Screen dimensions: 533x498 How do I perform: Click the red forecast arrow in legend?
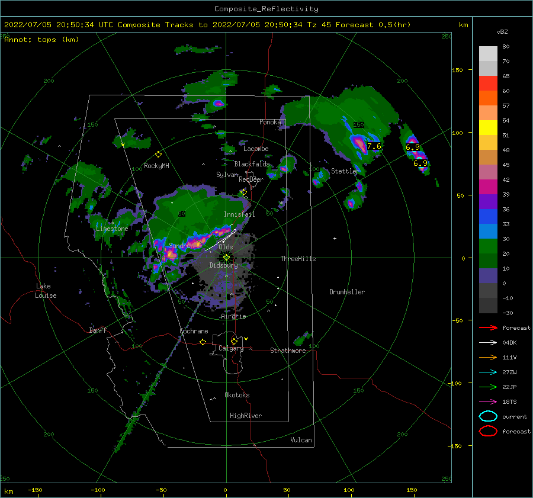pos(488,327)
